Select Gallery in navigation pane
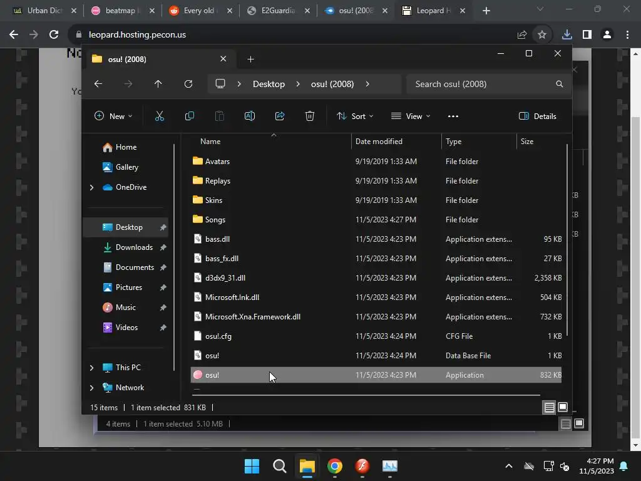 [x=126, y=167]
